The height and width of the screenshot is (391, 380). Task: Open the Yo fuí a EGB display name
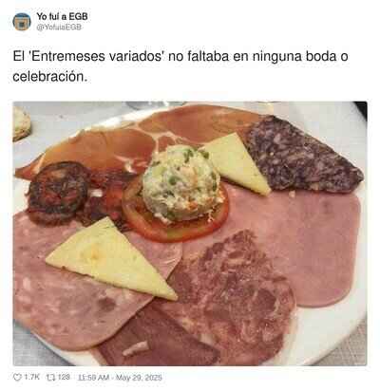(62, 16)
